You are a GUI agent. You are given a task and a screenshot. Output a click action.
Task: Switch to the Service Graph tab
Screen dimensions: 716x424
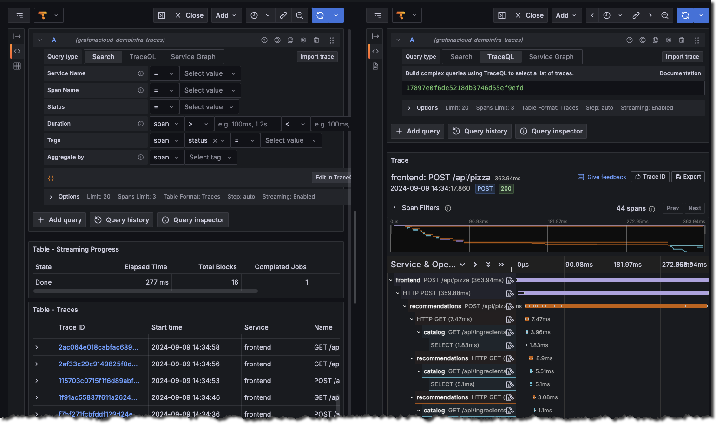(x=193, y=56)
